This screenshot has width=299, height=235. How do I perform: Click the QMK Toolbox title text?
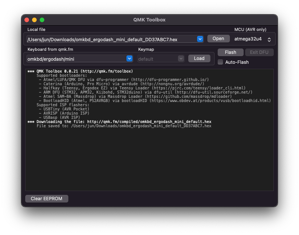(149, 20)
